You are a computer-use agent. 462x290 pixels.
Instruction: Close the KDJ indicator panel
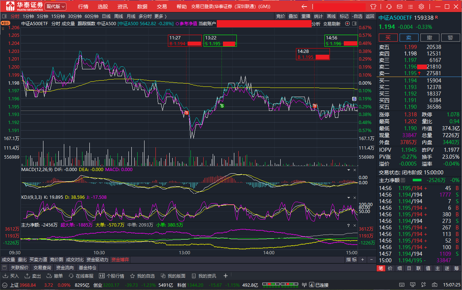tap(355, 197)
